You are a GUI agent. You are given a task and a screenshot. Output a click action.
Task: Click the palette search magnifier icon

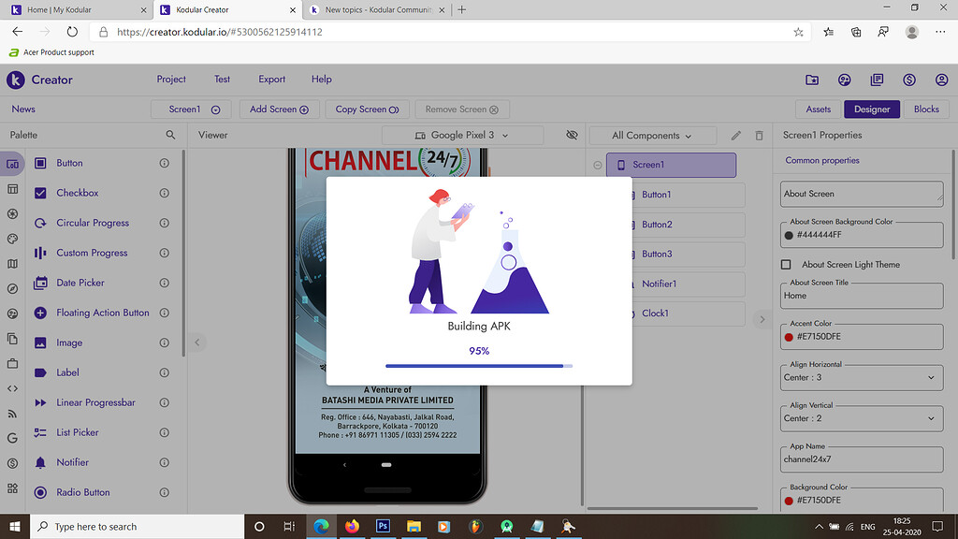coord(170,135)
